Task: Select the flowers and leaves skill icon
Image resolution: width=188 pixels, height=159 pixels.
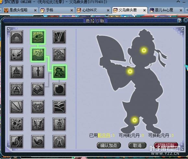Action: tap(17, 124)
